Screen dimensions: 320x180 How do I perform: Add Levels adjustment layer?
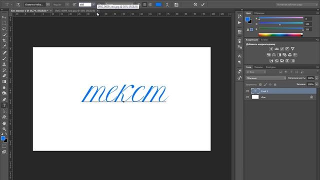click(276, 49)
